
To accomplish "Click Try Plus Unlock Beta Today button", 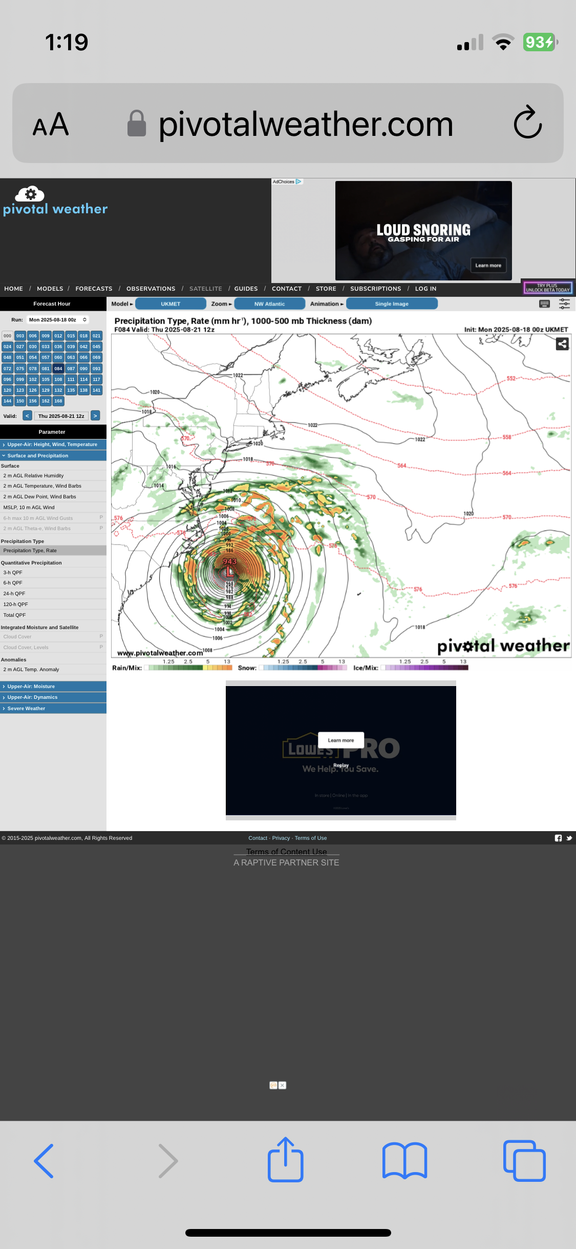I will 547,288.
